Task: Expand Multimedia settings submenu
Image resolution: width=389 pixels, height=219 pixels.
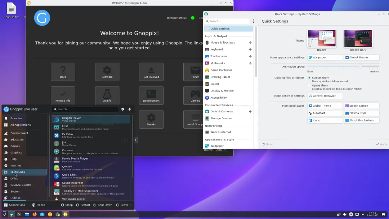Action: [250, 63]
